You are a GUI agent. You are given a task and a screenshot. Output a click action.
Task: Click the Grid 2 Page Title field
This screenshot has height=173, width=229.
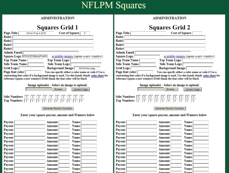(x=148, y=33)
